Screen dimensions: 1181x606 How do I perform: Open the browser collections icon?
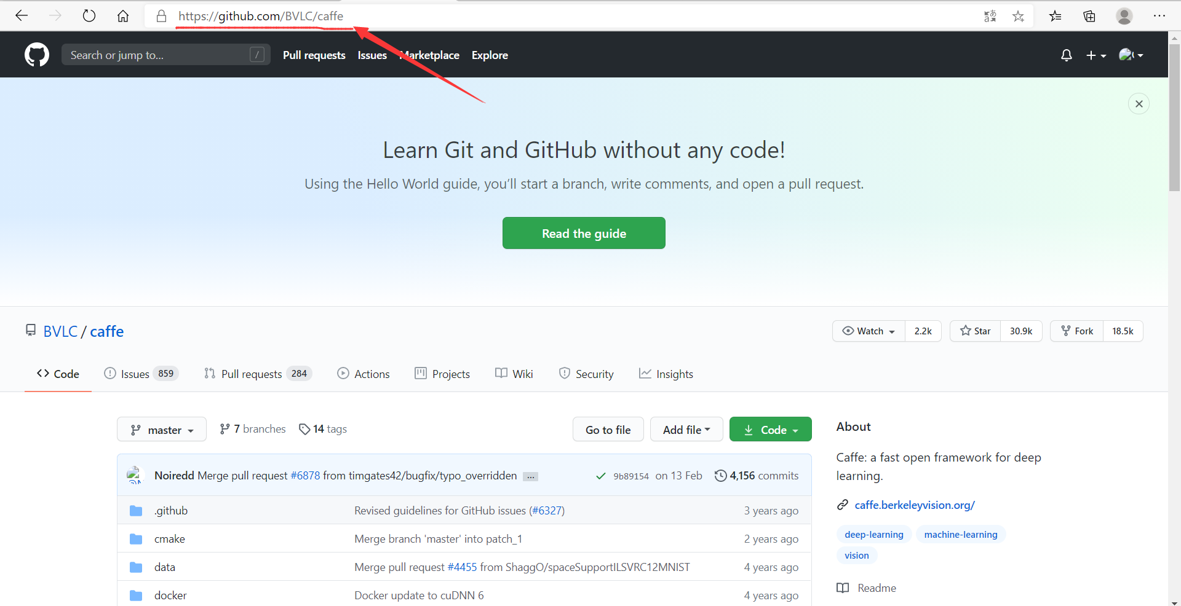(1089, 17)
